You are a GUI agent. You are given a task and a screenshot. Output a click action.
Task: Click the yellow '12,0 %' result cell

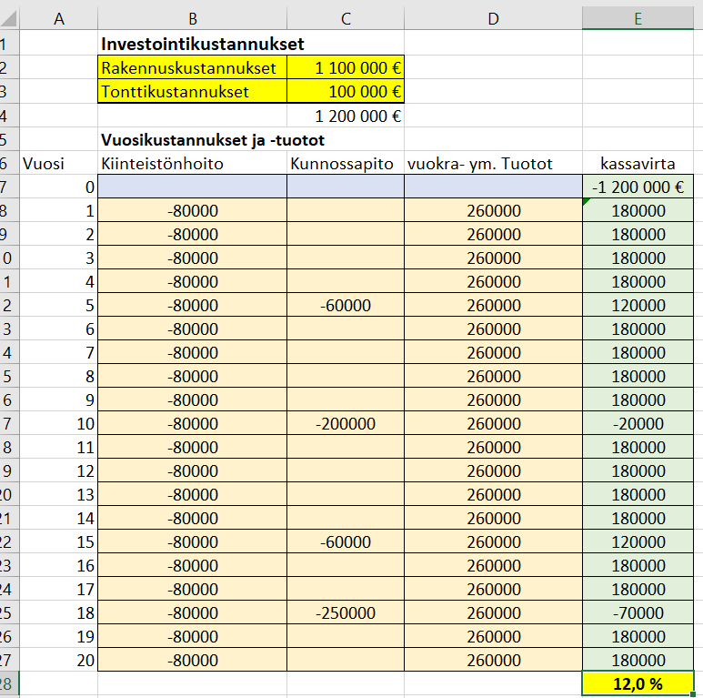click(638, 683)
